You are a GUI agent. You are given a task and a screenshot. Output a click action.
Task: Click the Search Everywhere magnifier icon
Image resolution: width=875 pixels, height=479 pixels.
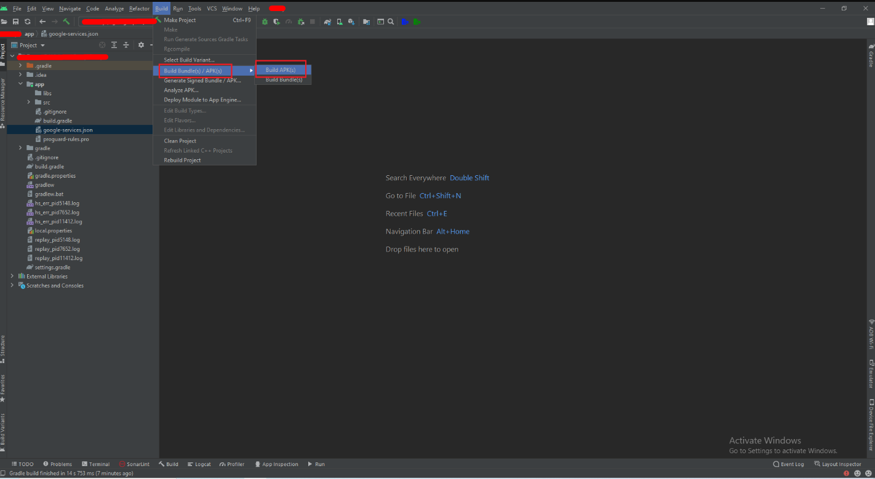pyautogui.click(x=391, y=22)
